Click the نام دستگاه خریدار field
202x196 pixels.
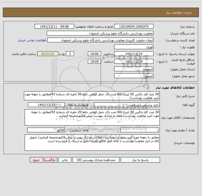(x=100, y=33)
